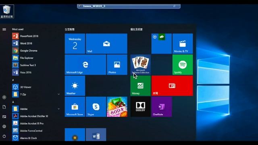Open the user account icon in Start sidebar
Viewport: 258px width, 145px height.
pyautogui.click(x=4, y=97)
